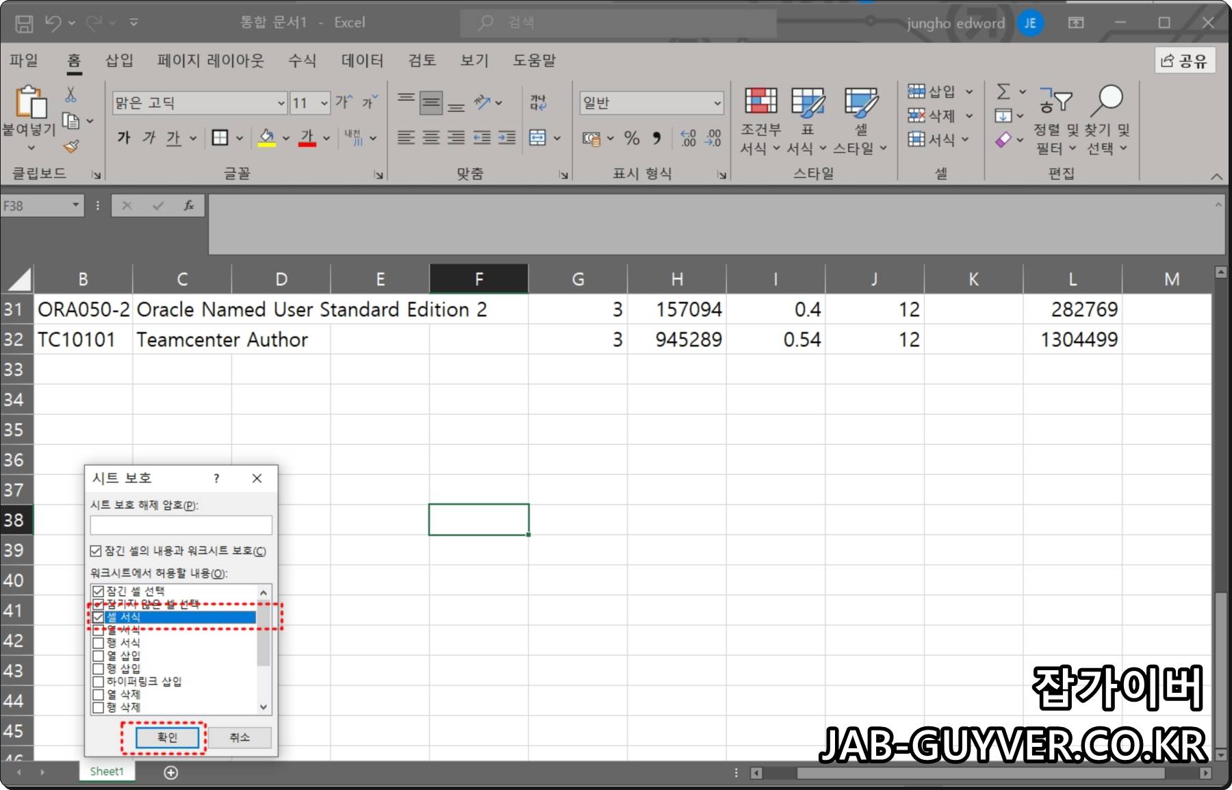
Task: Toggle bold formatting (가)
Action: (x=124, y=138)
